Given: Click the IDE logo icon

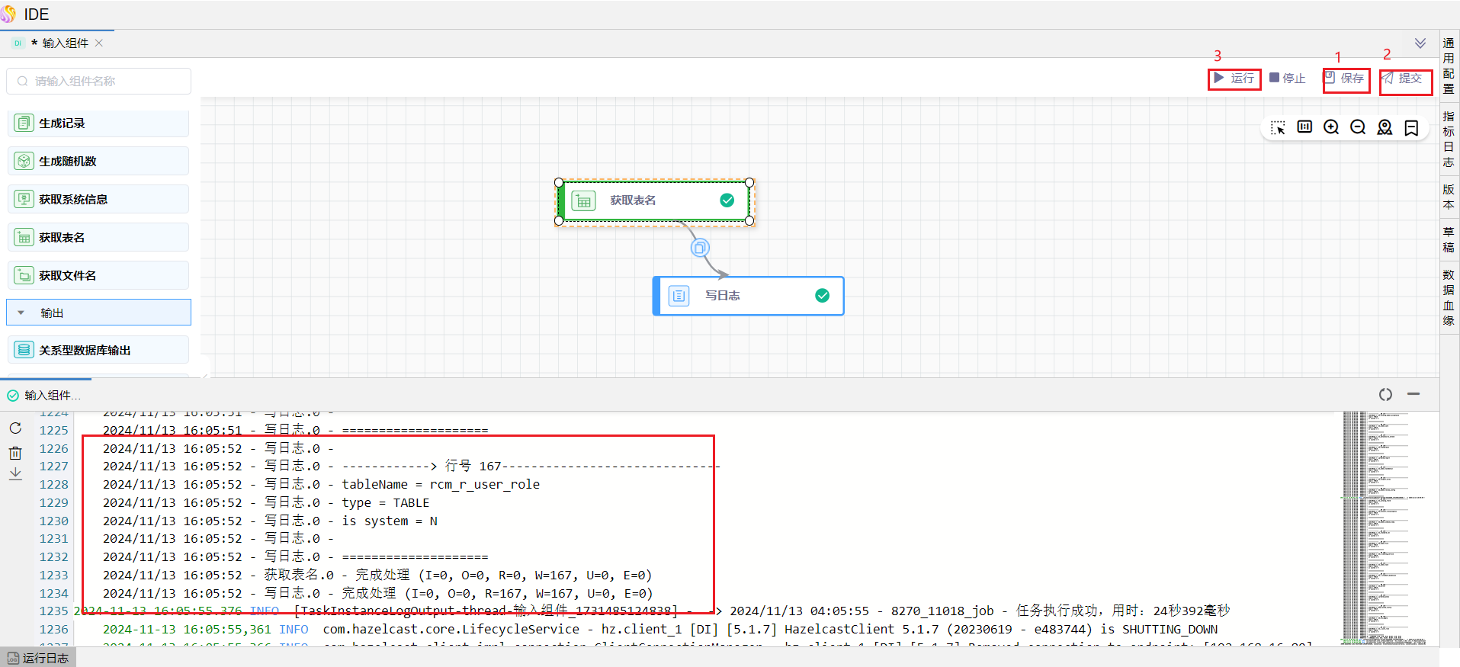Looking at the screenshot, I should [x=8, y=14].
